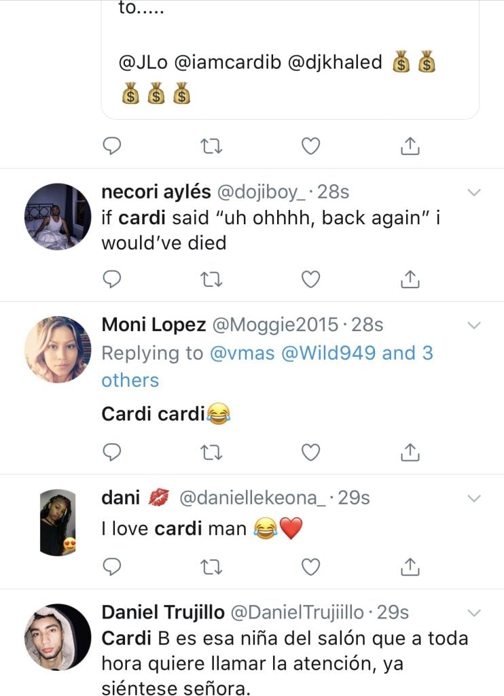Retweet necori aylés' cardi tweet

coord(211,279)
